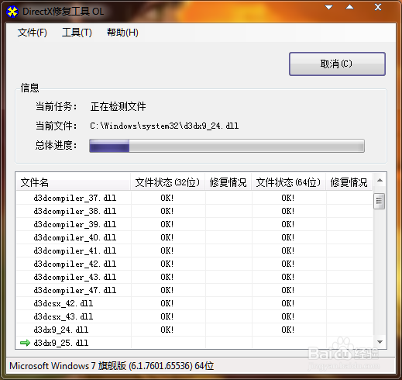
Task: Click the current file path C:\Windows\system32\d3dx9_24.dll
Action: tap(164, 126)
